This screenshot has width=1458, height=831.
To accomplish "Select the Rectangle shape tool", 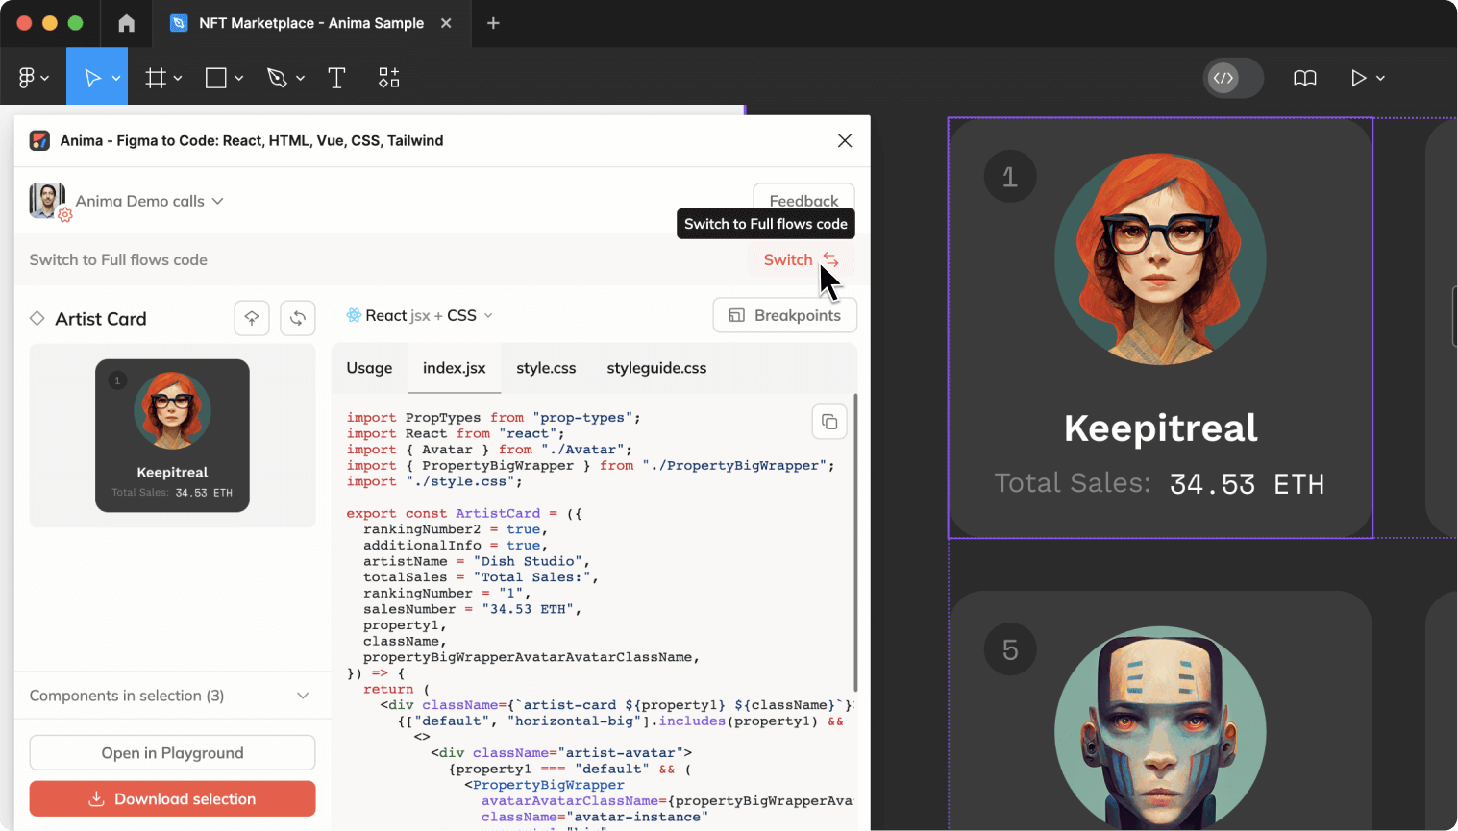I will [x=216, y=78].
